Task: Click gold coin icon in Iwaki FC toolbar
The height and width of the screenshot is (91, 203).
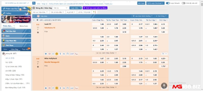Action: pos(57,54)
